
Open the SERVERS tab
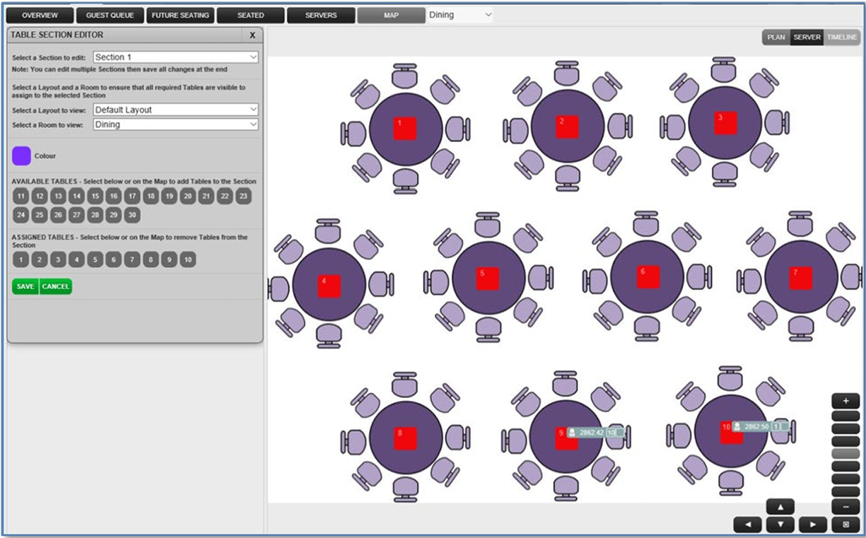click(320, 15)
